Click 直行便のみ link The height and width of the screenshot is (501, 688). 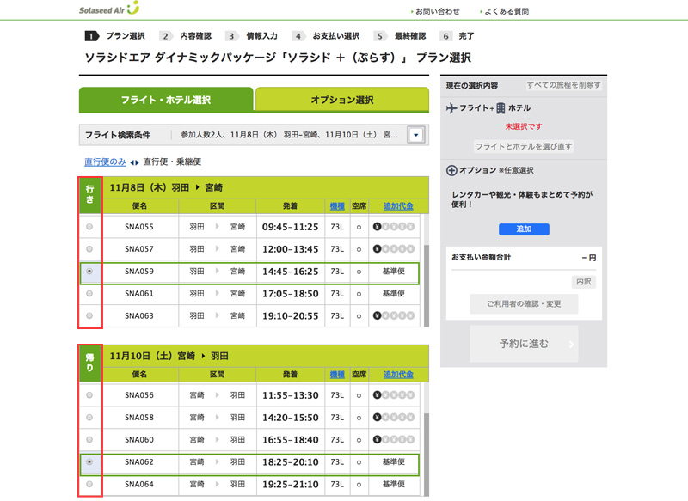(105, 162)
